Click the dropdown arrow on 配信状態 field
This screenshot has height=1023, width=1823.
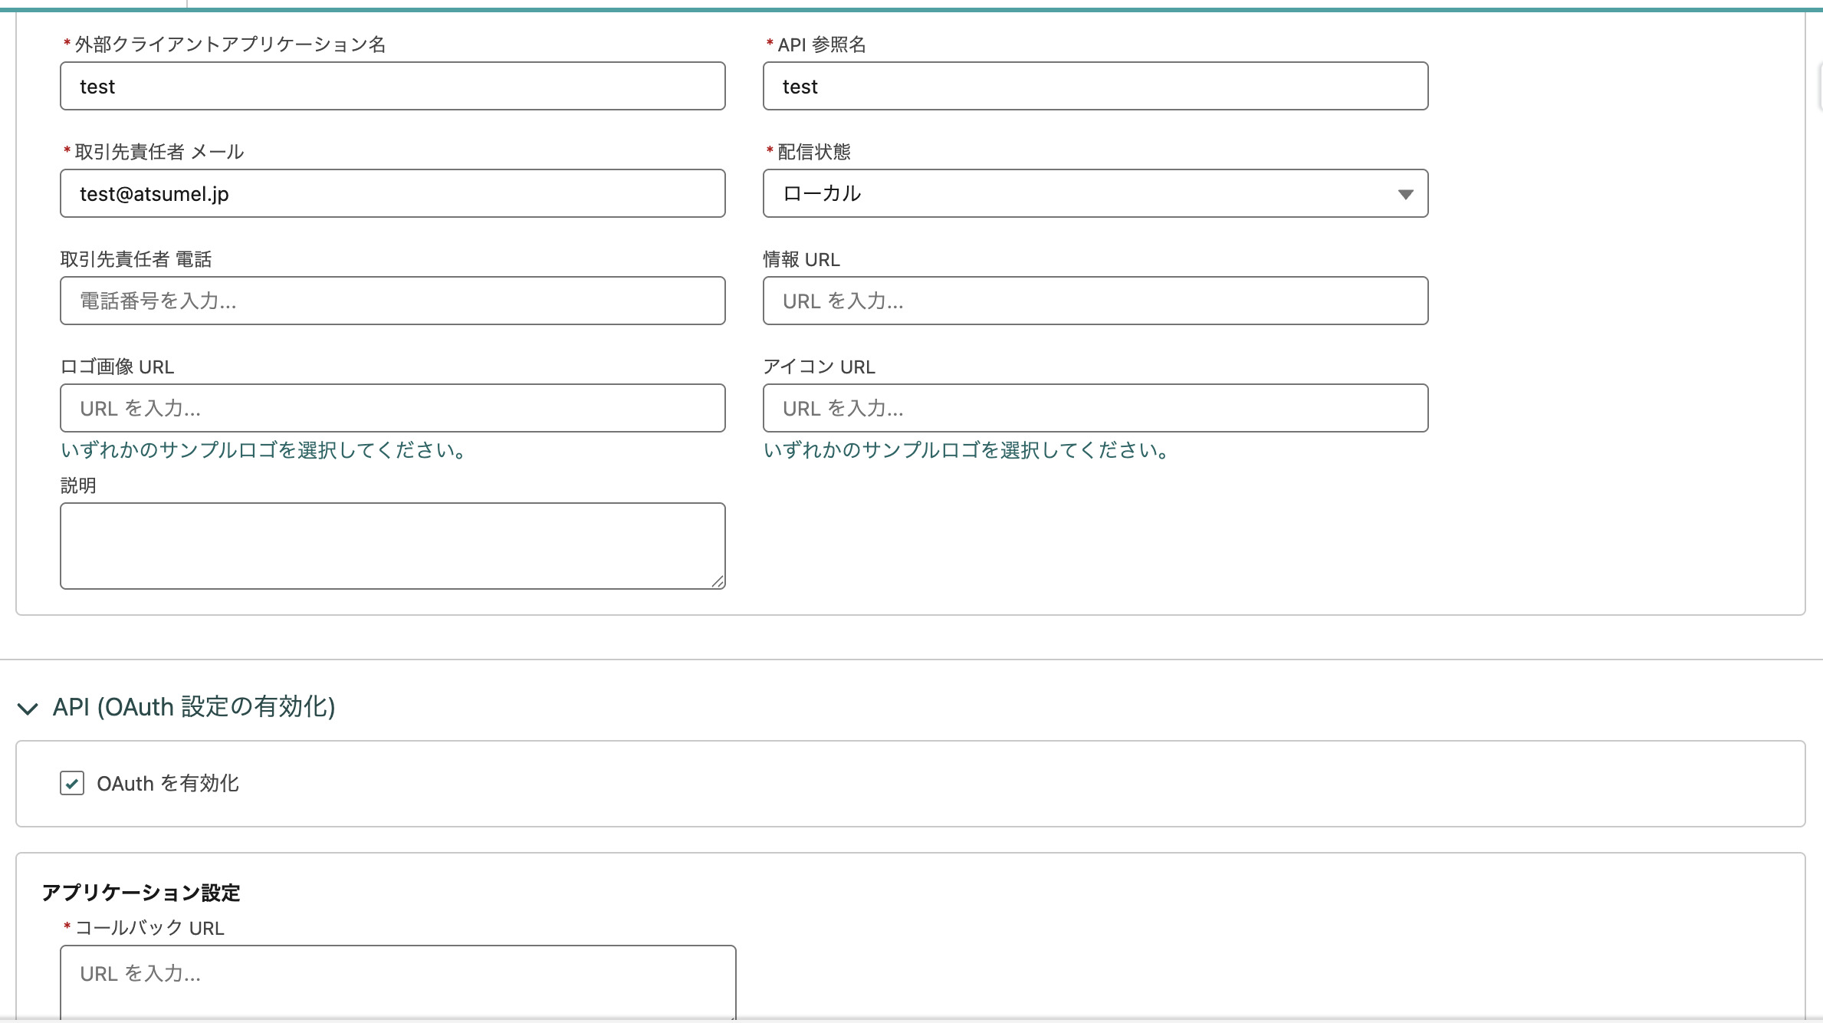[1406, 193]
